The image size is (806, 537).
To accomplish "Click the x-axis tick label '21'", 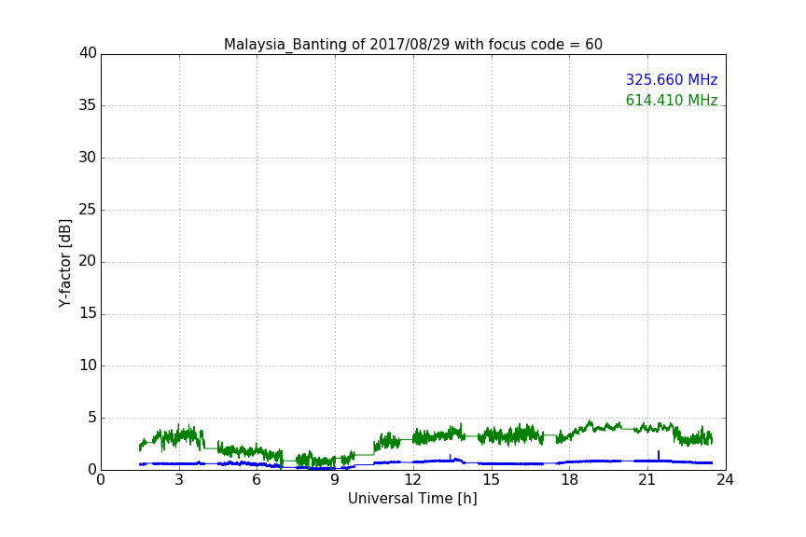I will 647,480.
